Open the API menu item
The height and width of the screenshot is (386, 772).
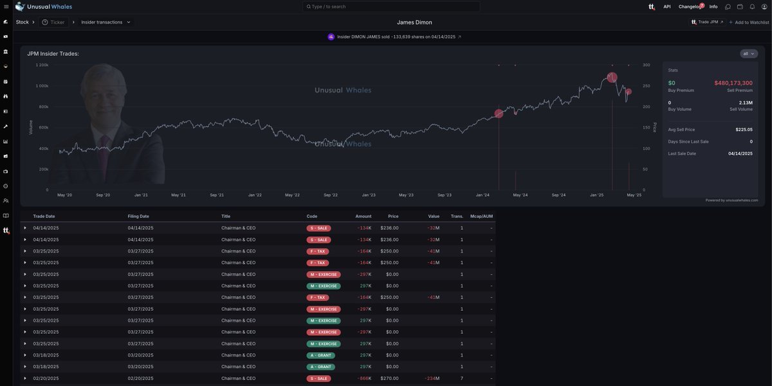tap(666, 6)
